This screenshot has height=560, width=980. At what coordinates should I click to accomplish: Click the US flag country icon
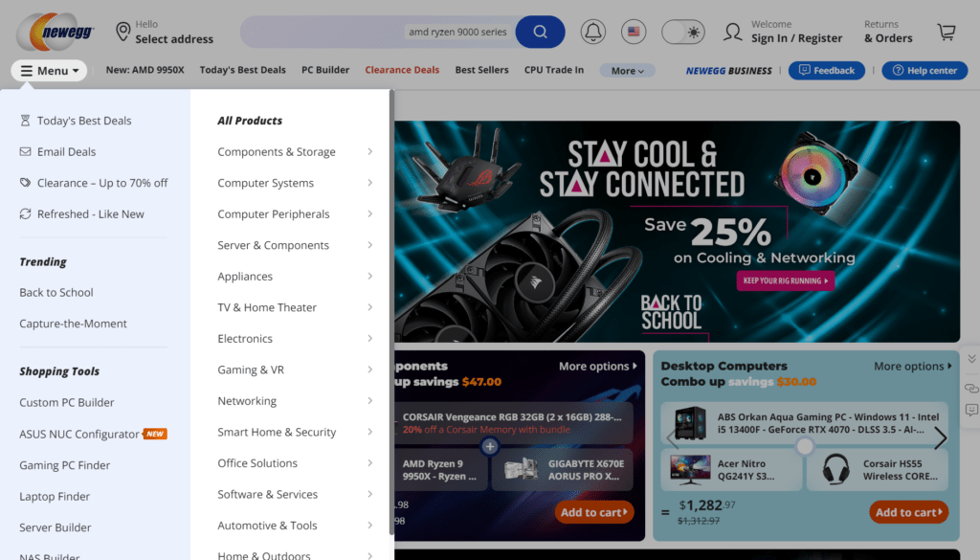pyautogui.click(x=634, y=32)
